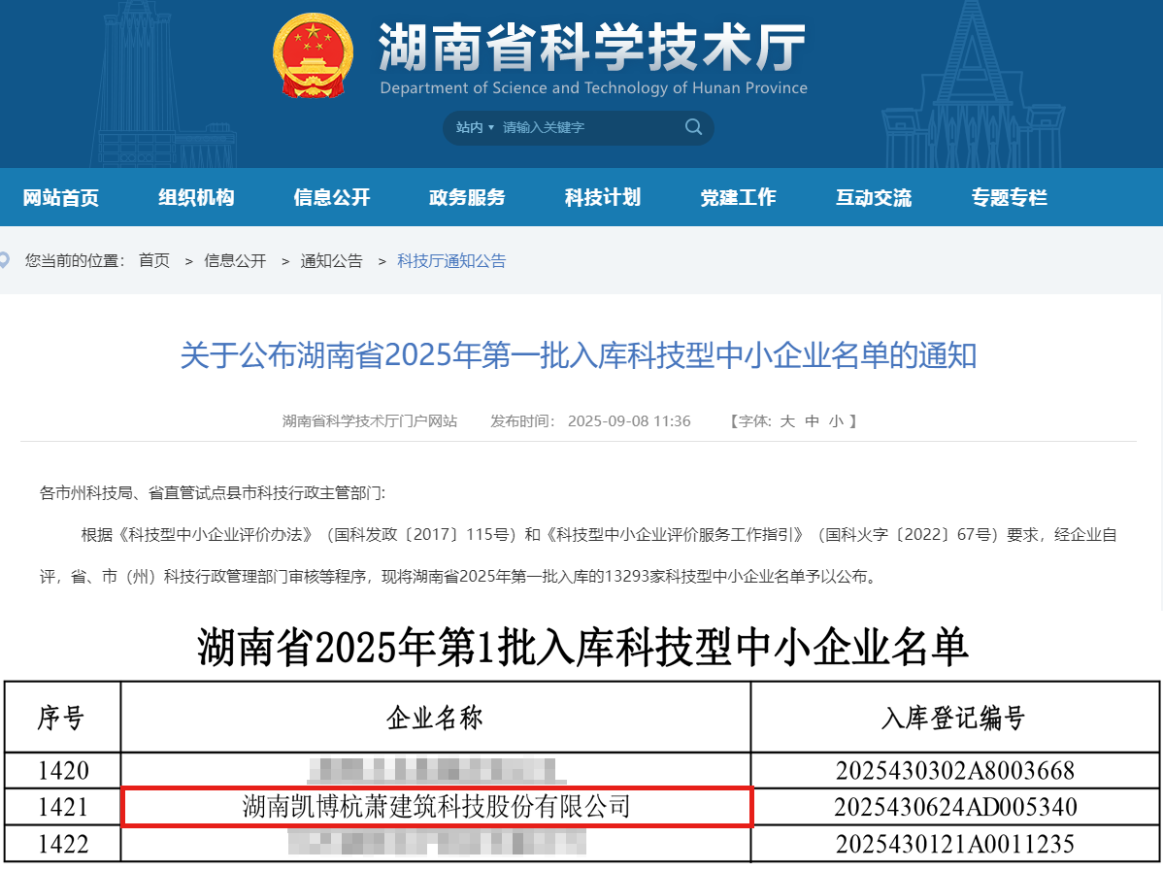Open the 站内 search scope dropdown

tap(475, 128)
